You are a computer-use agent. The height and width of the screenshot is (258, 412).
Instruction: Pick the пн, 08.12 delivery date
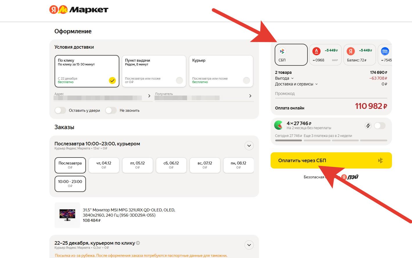pyautogui.click(x=239, y=165)
